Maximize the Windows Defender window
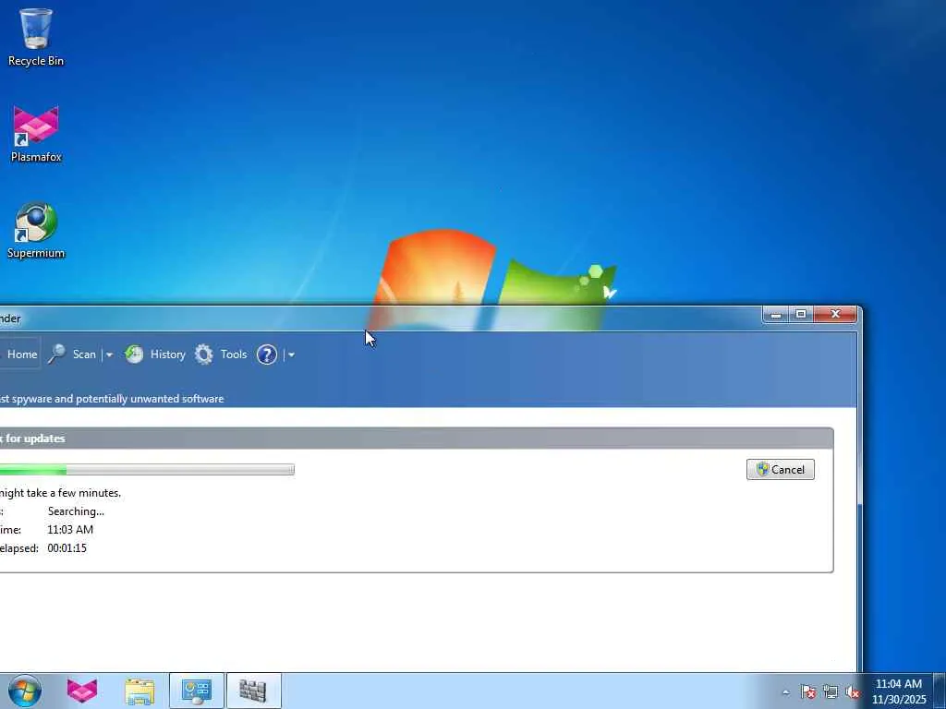Screen dimensions: 946x709 click(x=801, y=314)
